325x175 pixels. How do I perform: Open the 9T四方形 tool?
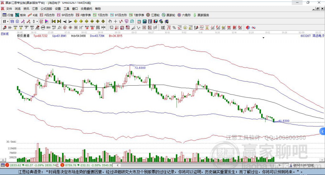119,15
